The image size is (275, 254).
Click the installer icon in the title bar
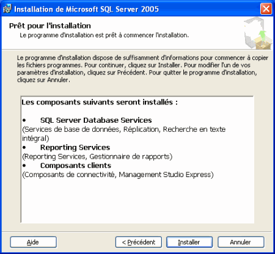point(7,9)
